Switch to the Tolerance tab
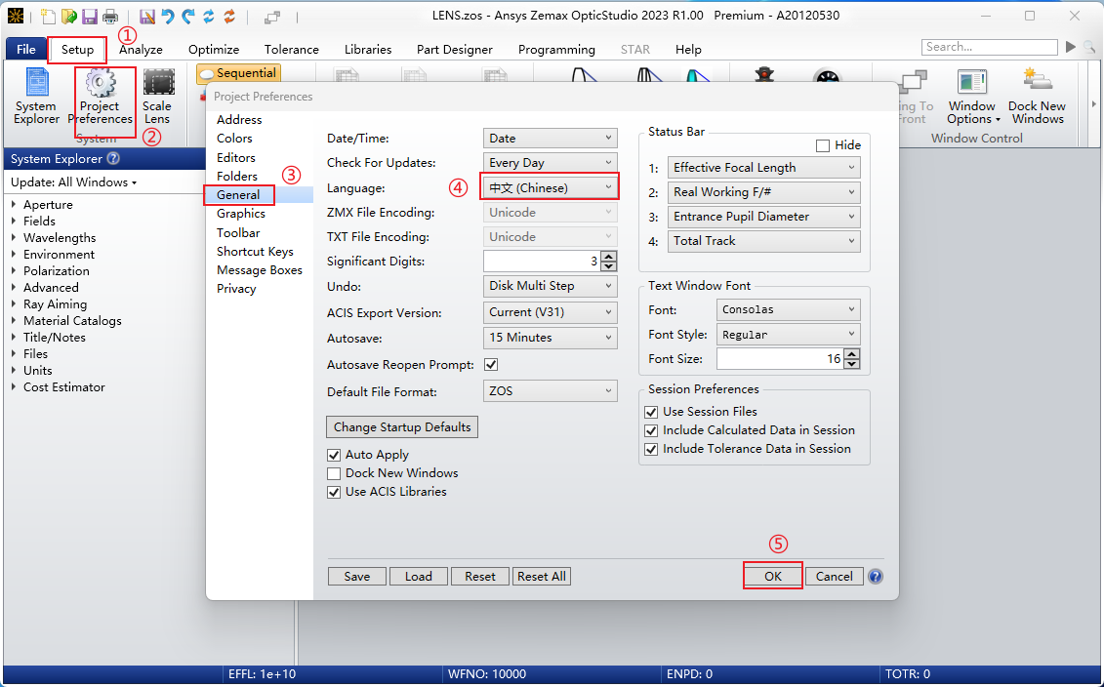The image size is (1104, 687). point(292,49)
